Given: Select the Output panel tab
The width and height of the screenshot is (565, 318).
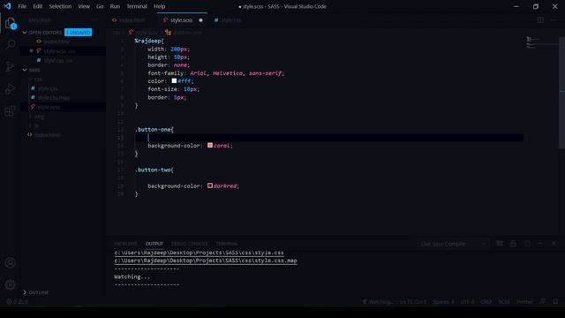Looking at the screenshot, I should pyautogui.click(x=154, y=244).
